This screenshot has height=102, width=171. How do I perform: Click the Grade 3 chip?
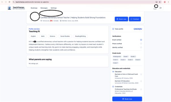pyautogui.click(x=116, y=60)
